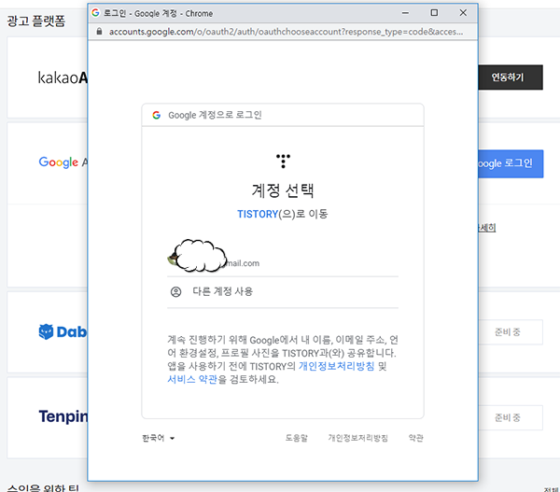Click the URL in the address bar

point(286,32)
